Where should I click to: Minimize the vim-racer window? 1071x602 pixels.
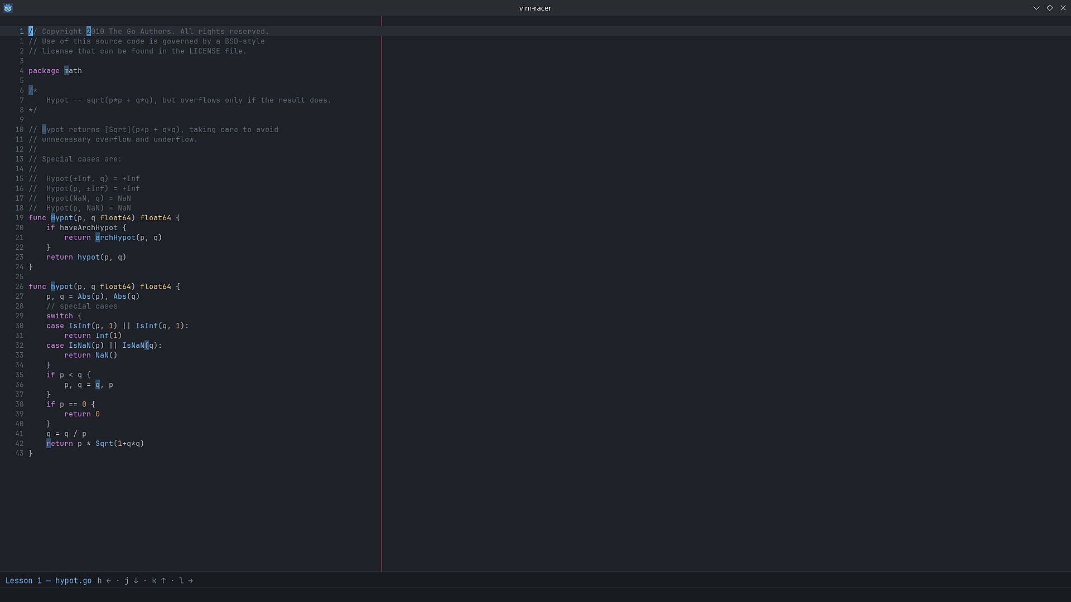[1036, 8]
